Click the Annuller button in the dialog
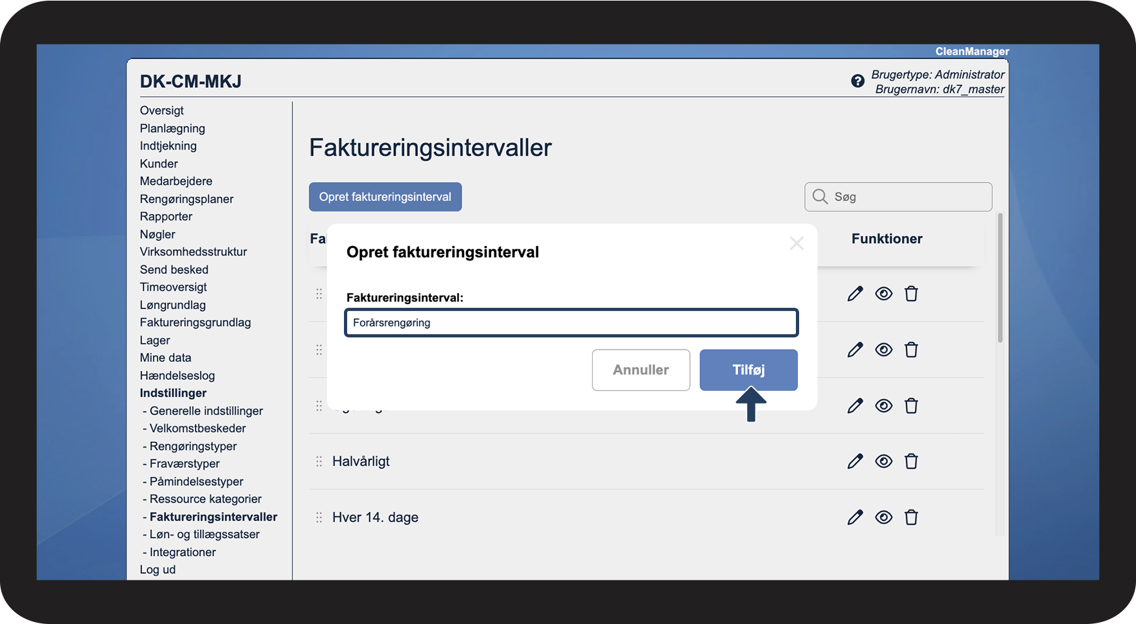 pos(641,370)
